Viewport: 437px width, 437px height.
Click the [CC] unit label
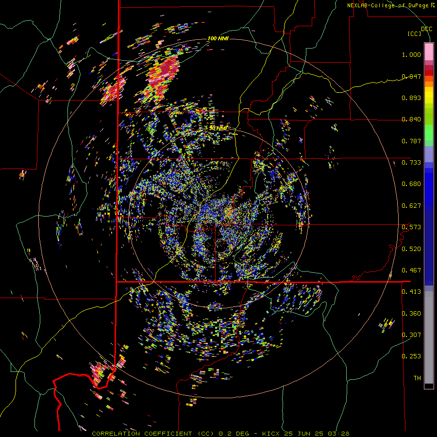click(414, 34)
